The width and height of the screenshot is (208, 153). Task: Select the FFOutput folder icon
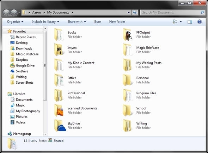128,34
